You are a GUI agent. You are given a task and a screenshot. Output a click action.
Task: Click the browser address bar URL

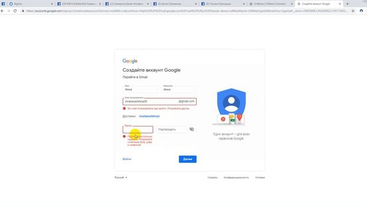[186, 11]
